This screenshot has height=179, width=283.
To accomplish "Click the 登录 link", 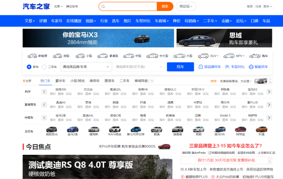I will [250, 7].
